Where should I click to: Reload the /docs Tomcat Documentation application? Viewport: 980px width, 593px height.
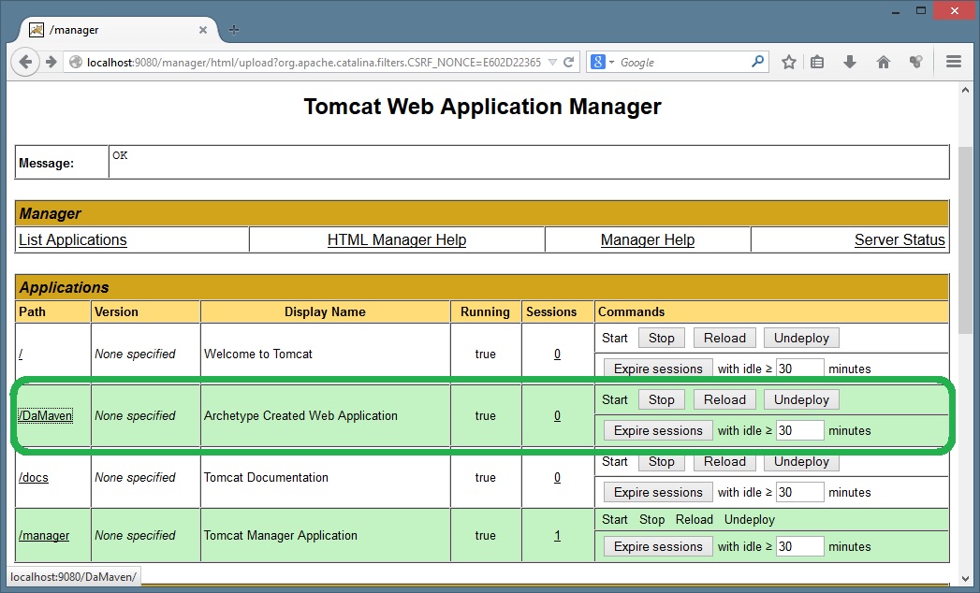coord(724,461)
